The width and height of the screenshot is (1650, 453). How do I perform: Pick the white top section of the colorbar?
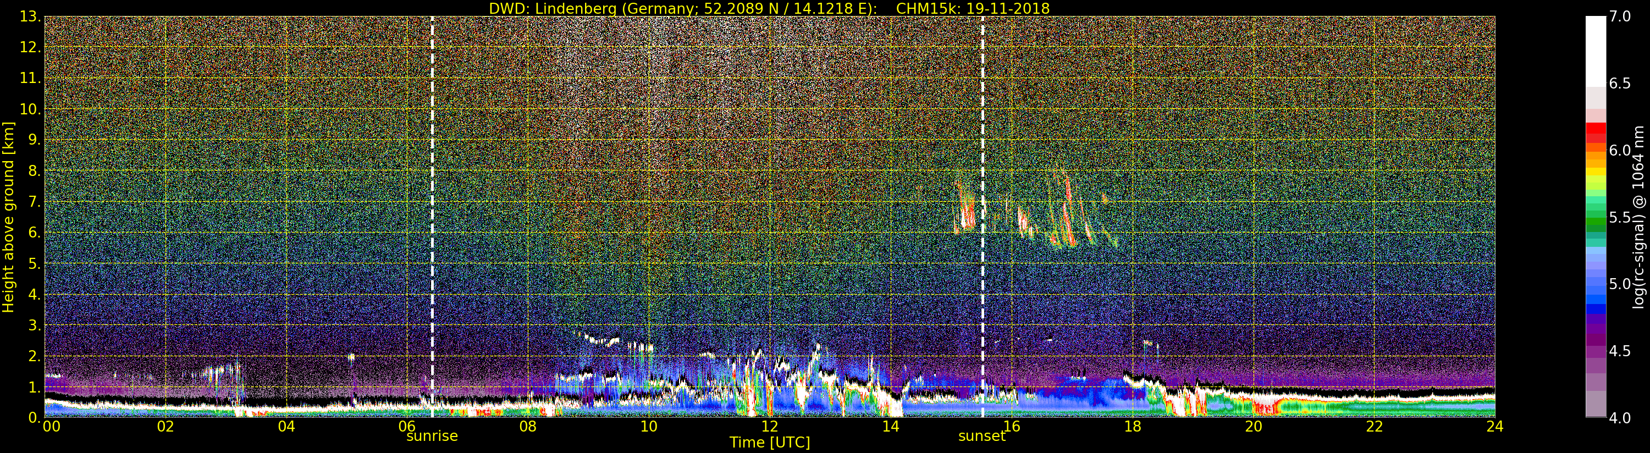1596,51
